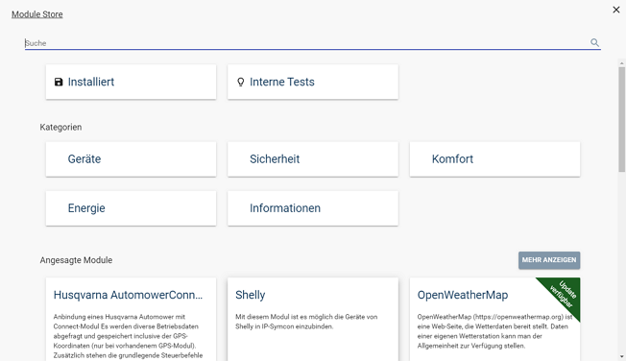626x361 pixels.
Task: Open the Interne Tests section
Action: [313, 82]
